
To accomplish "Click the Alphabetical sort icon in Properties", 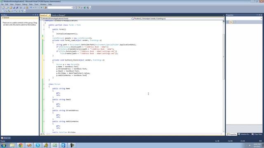I will tap(231, 22).
